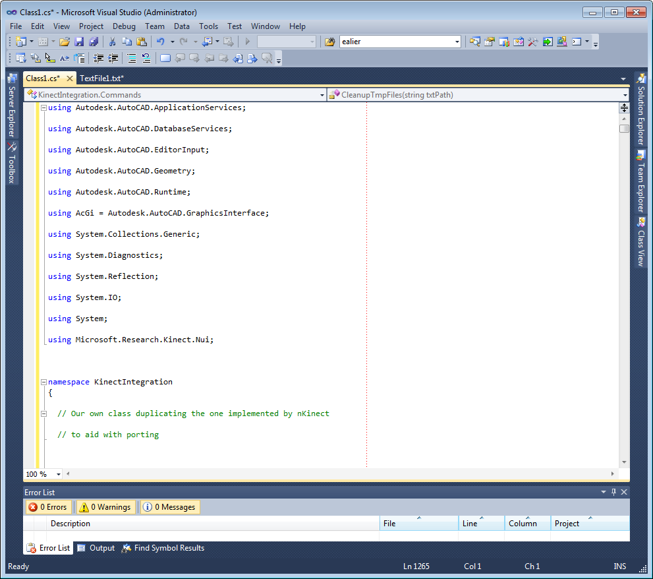Click the Save All icon
653x579 pixels.
pos(93,42)
